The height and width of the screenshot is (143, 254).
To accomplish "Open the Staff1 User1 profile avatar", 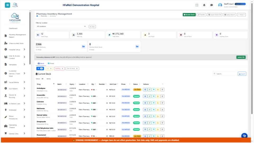I will click(x=220, y=5).
